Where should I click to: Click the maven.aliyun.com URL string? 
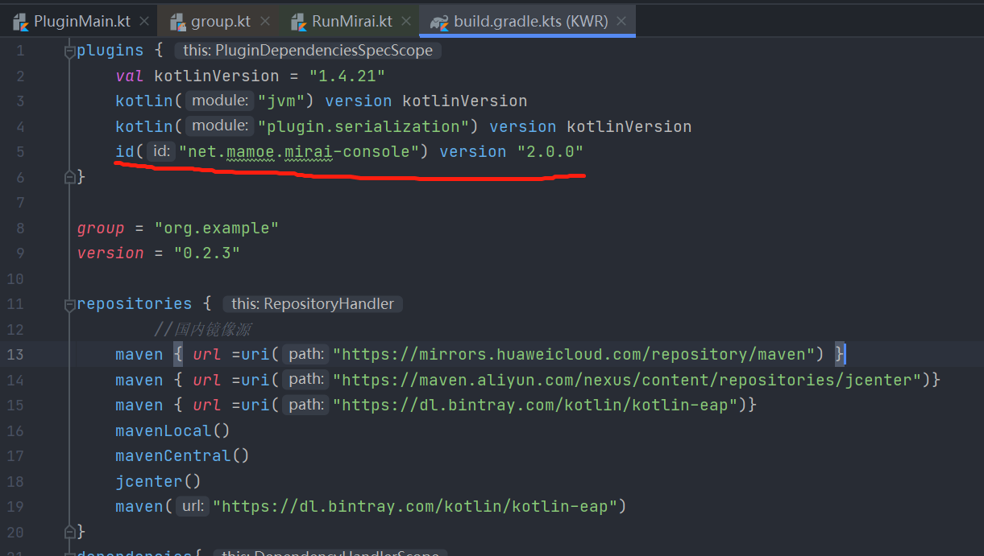coord(628,379)
